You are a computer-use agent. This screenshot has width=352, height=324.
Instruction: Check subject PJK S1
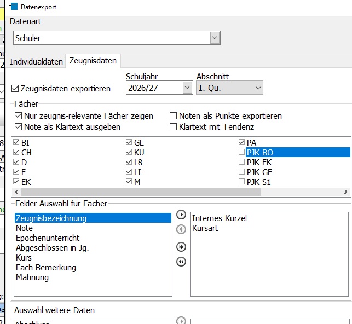[241, 182]
